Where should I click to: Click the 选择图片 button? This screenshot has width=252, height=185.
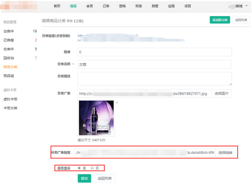222,93
